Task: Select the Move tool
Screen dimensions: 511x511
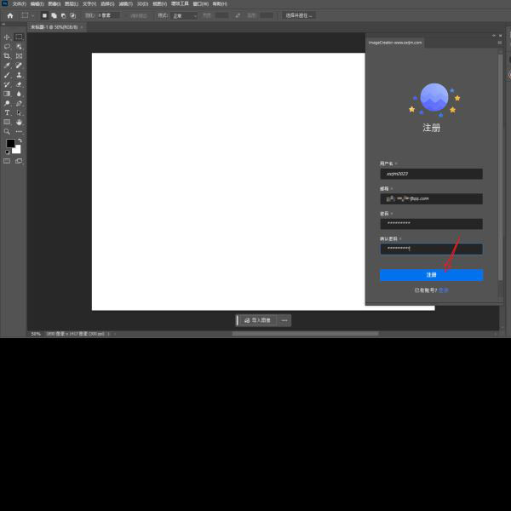Action: [7, 37]
